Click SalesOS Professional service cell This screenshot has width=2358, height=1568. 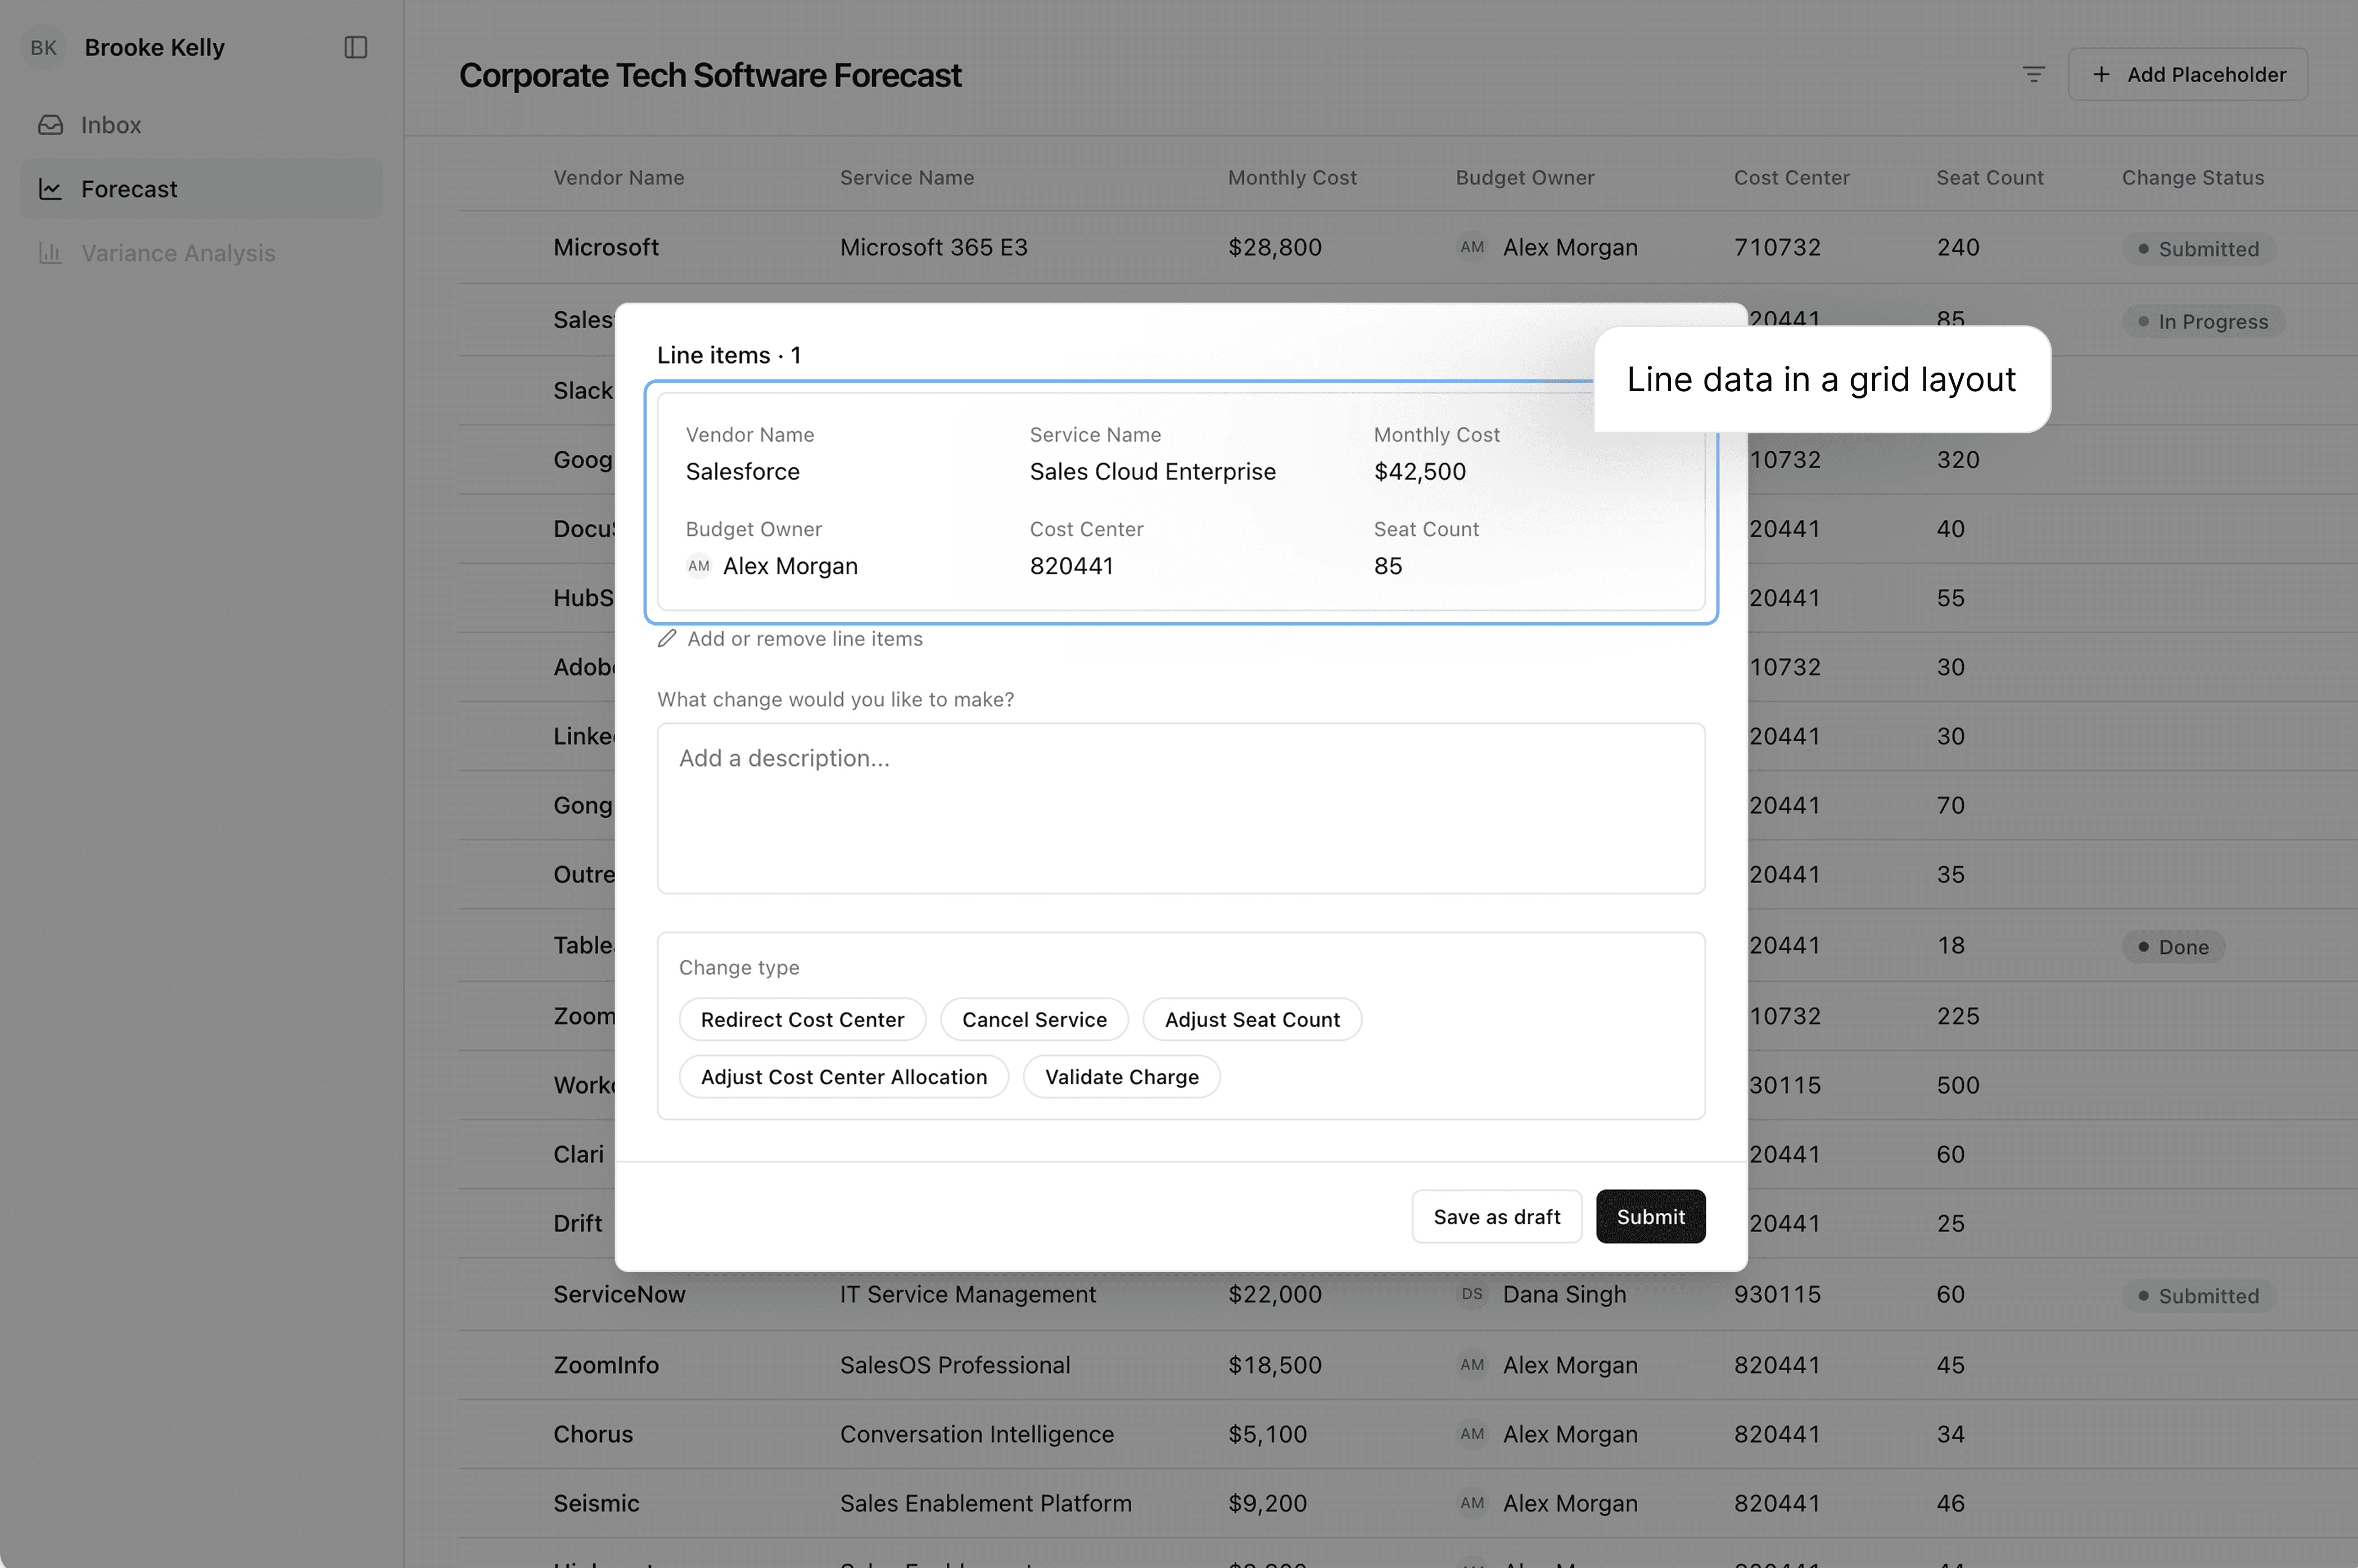pyautogui.click(x=955, y=1365)
